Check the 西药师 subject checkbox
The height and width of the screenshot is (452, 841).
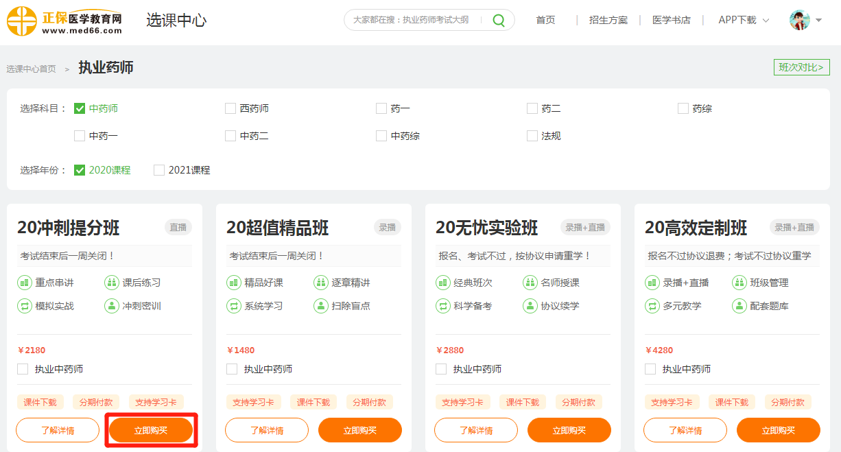(x=230, y=108)
